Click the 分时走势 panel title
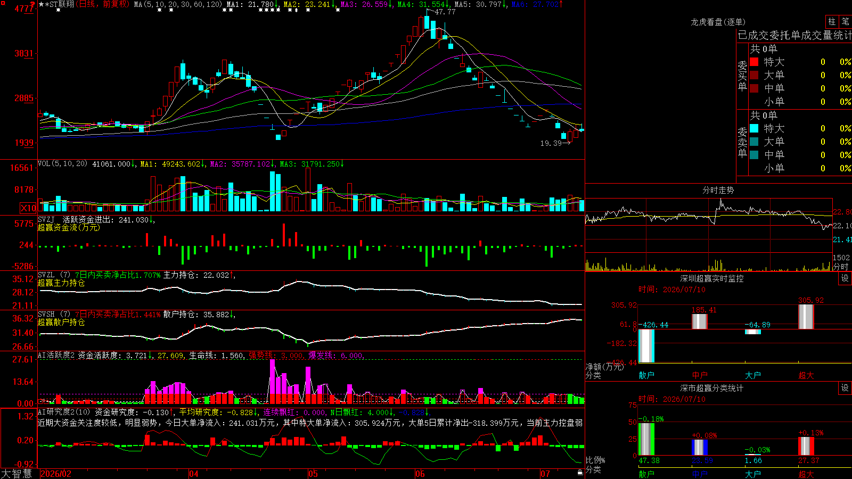 718,190
